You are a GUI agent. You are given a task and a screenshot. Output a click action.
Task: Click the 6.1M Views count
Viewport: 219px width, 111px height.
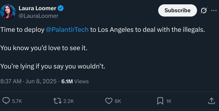coord(75,81)
